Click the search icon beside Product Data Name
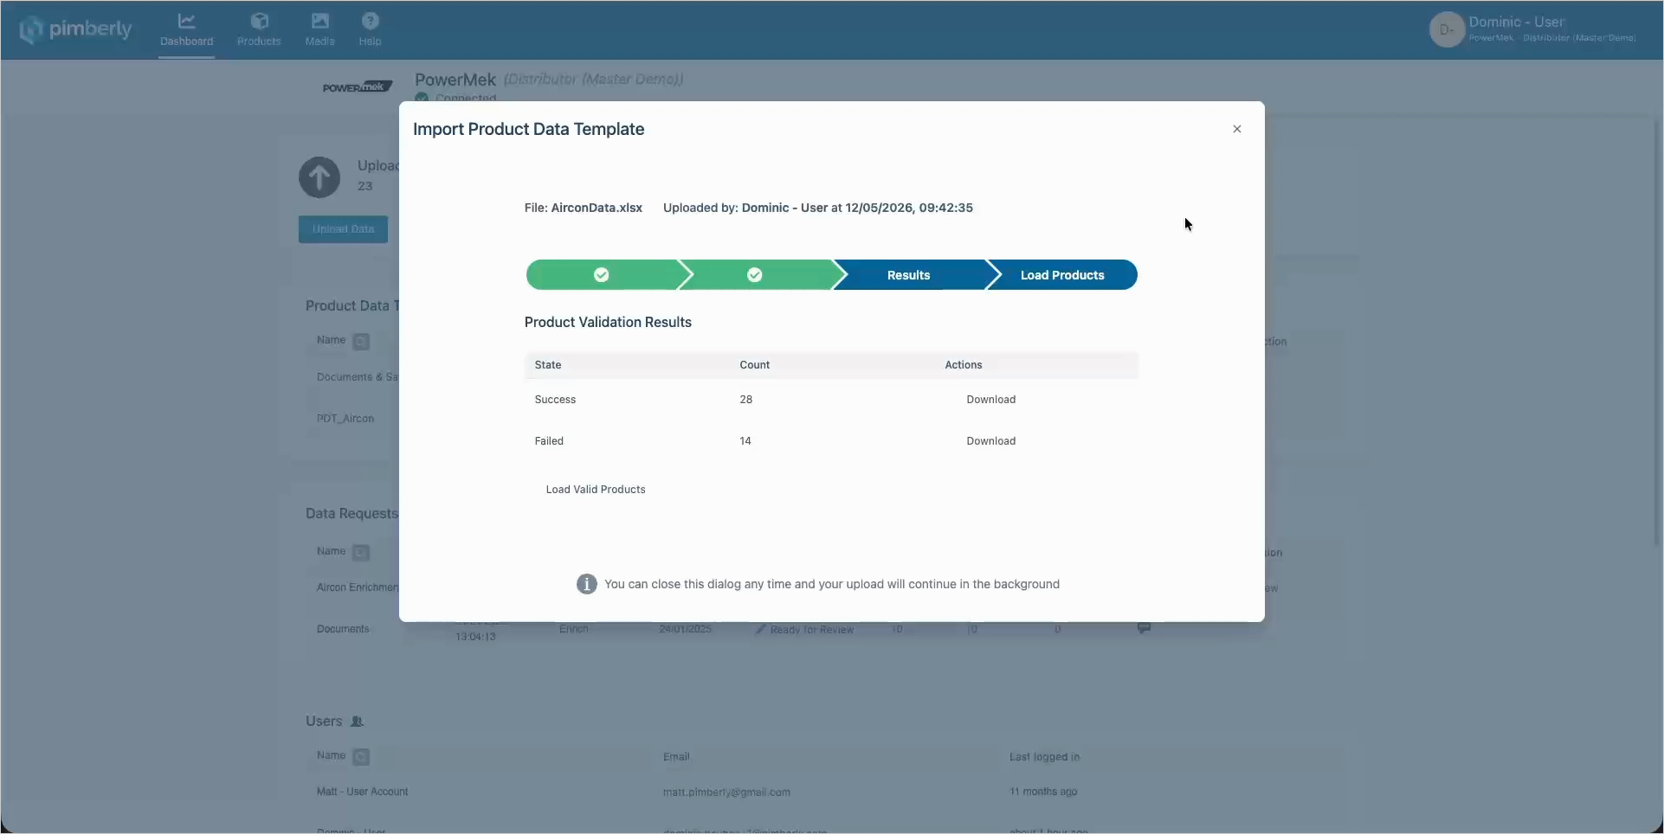 (x=361, y=342)
